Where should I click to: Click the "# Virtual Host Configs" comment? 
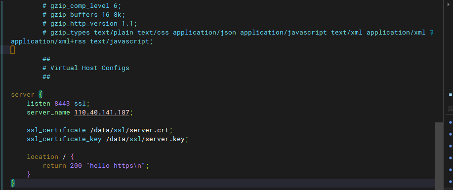tap(86, 68)
